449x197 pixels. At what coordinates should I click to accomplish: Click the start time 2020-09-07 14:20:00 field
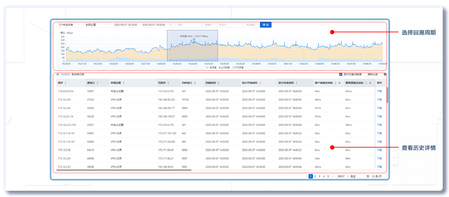[126, 25]
